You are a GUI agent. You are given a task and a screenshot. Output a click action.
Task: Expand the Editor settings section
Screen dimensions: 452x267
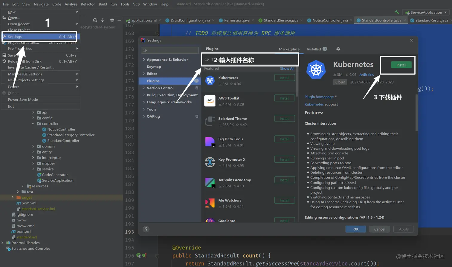click(144, 74)
